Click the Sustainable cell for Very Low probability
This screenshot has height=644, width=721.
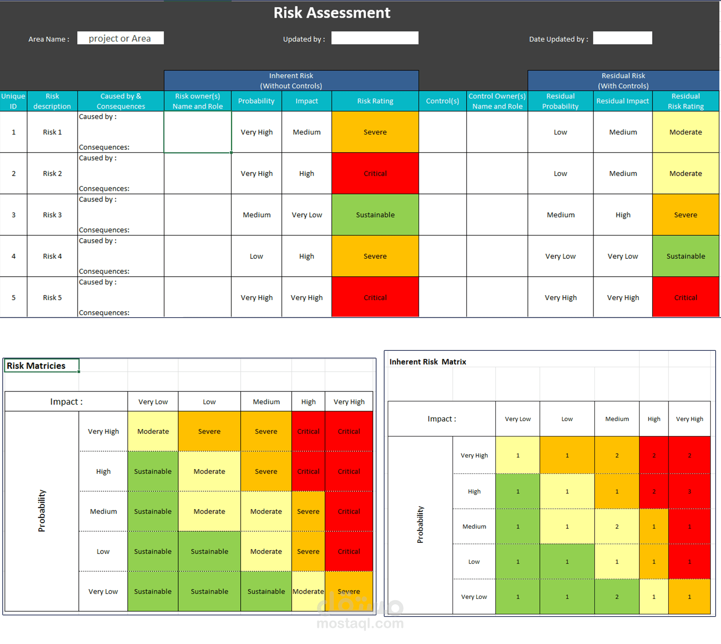pyautogui.click(x=153, y=591)
